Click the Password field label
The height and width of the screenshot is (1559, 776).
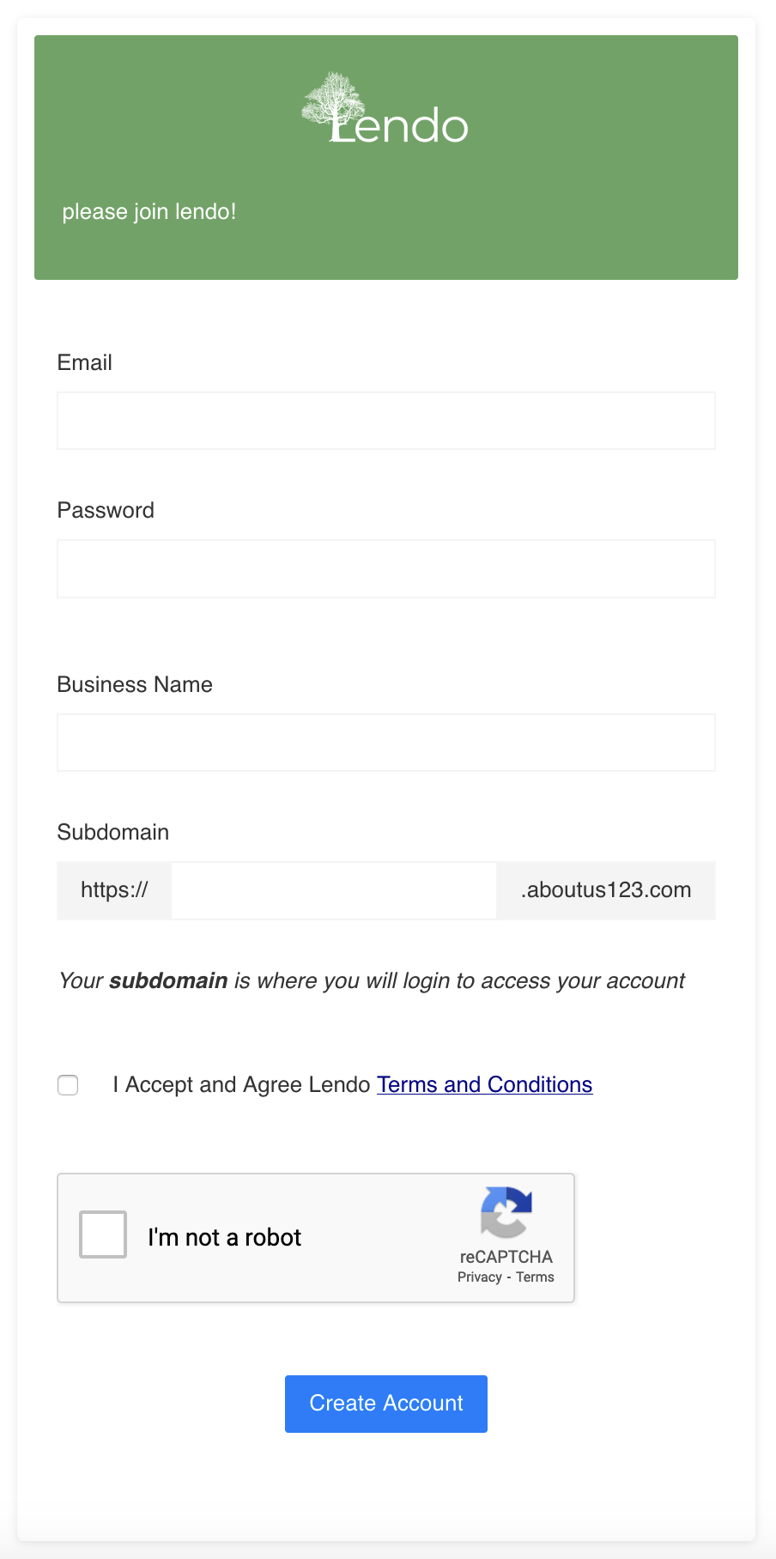coord(106,510)
